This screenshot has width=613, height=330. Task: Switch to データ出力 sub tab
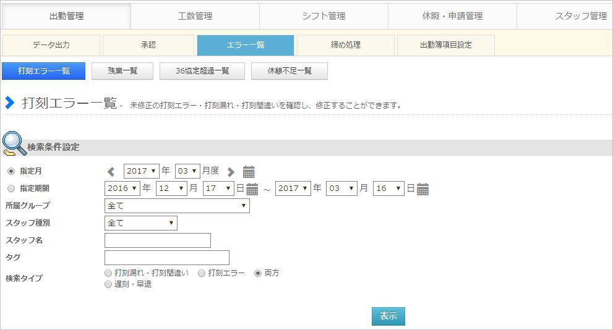(x=51, y=45)
